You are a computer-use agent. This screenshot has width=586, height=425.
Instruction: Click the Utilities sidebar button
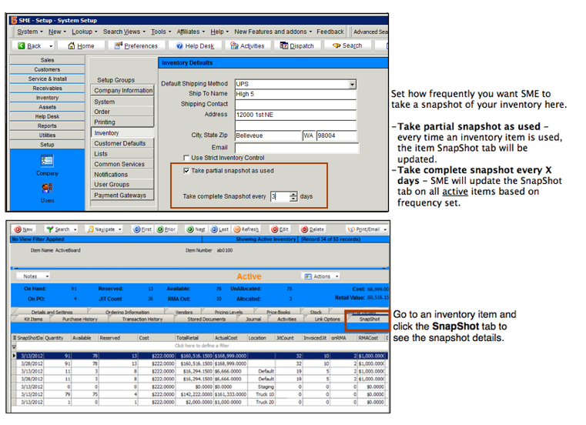pyautogui.click(x=47, y=136)
